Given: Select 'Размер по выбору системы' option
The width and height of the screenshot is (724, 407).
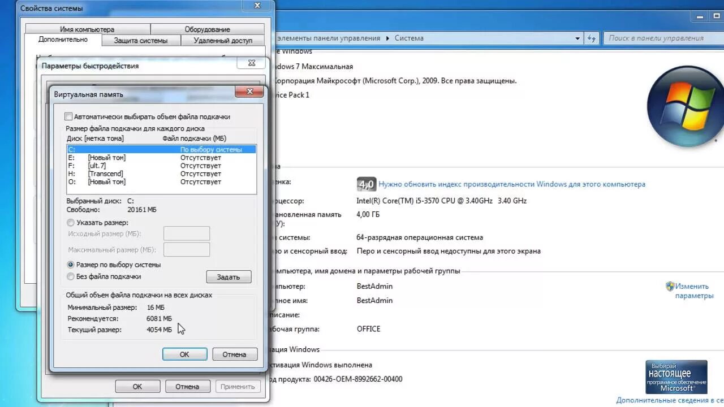Looking at the screenshot, I should pyautogui.click(x=71, y=265).
